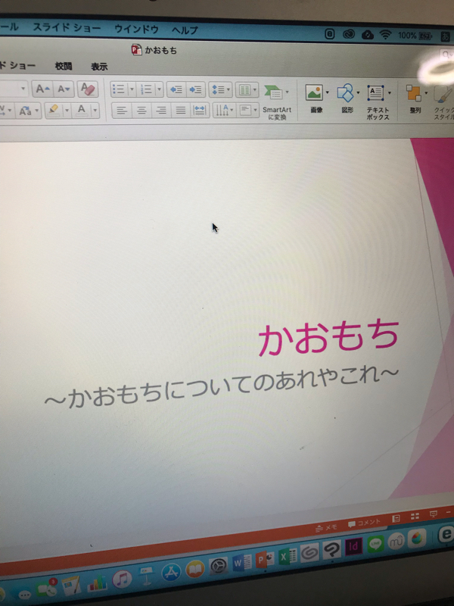Apply a numbered list
Viewport: 454px width, 606px height.
pyautogui.click(x=146, y=89)
